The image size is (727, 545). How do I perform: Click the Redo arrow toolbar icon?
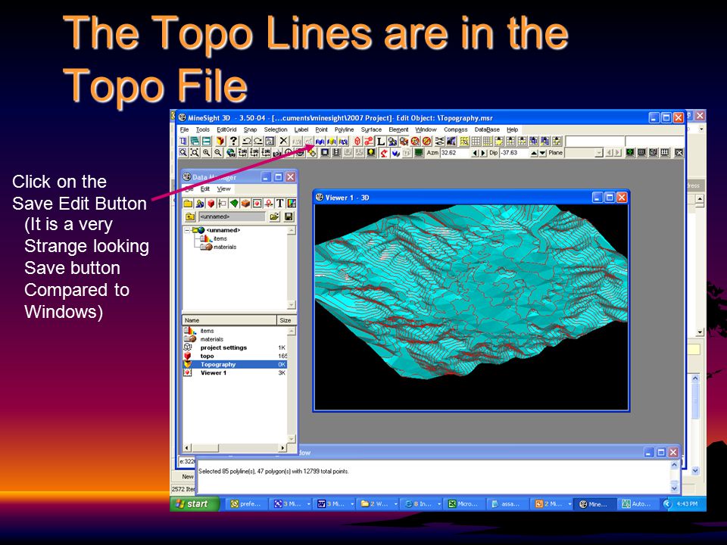tap(258, 141)
